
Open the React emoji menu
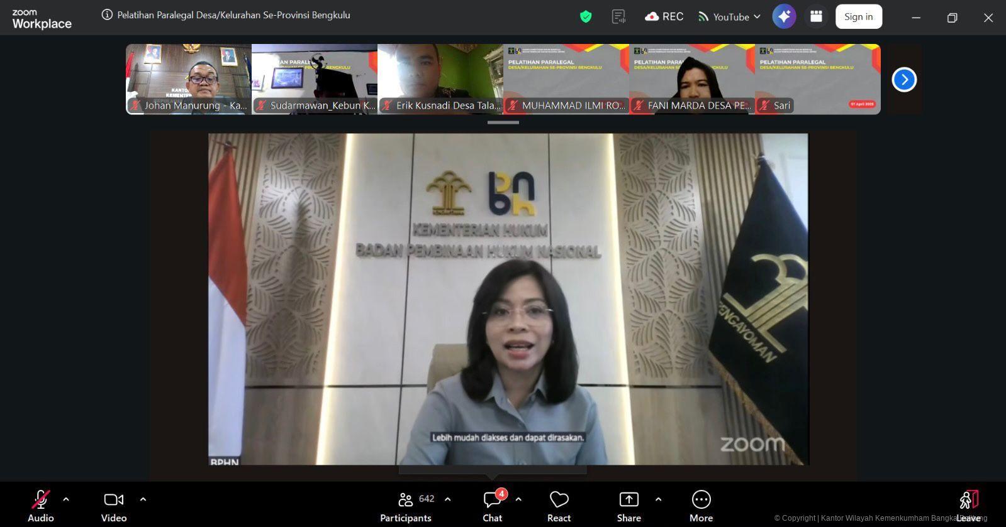[559, 506]
